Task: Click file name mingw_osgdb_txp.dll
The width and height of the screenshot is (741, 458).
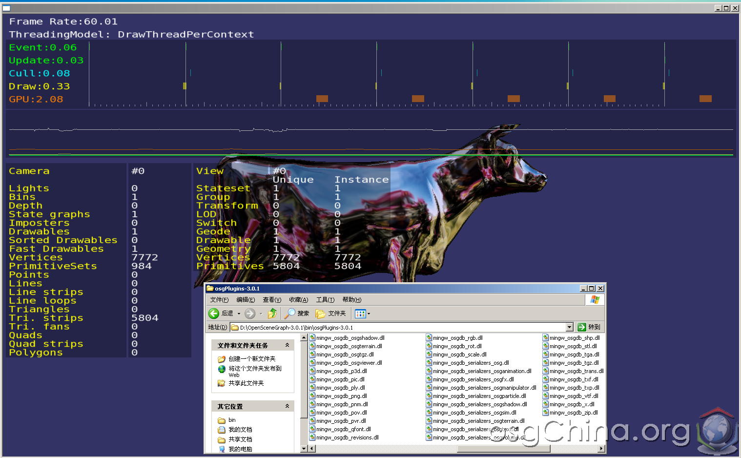Action: [x=575, y=388]
